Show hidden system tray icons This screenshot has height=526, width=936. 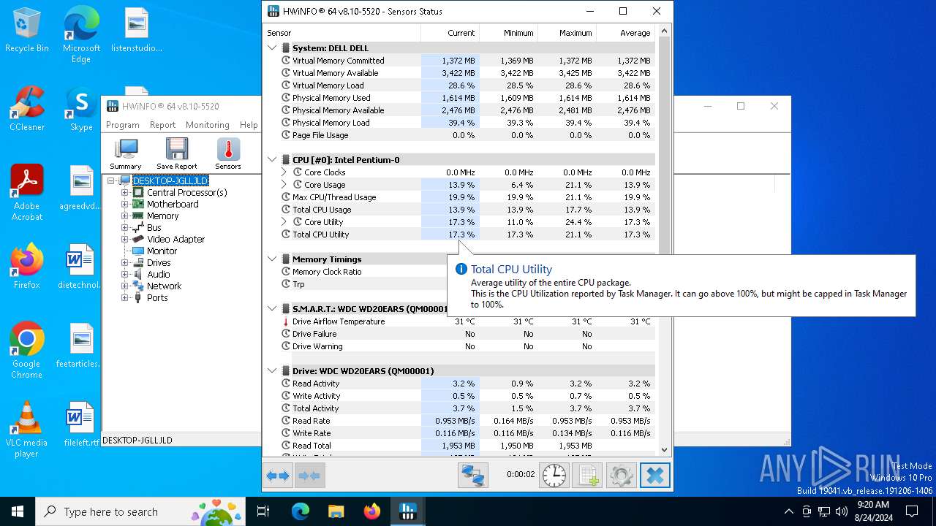pyautogui.click(x=788, y=511)
